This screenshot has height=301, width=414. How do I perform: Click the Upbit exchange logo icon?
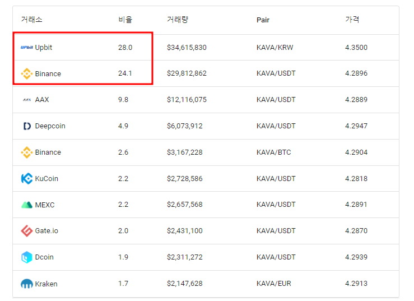27,48
